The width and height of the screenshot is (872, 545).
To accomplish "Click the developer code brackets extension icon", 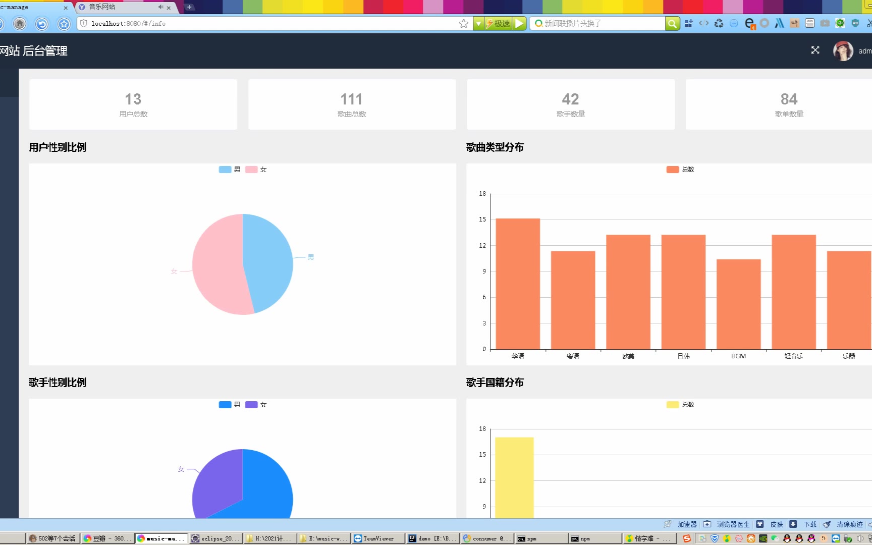I will point(703,23).
